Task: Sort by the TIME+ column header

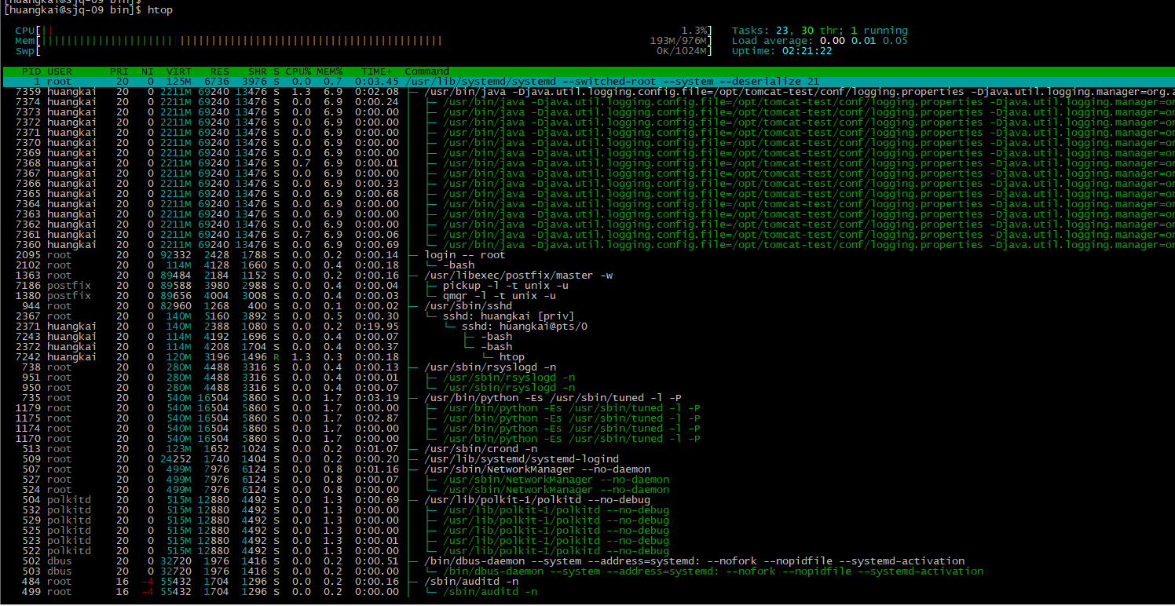Action: click(377, 71)
